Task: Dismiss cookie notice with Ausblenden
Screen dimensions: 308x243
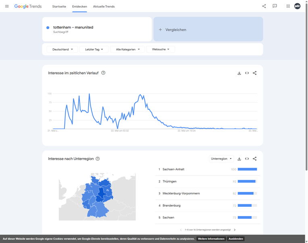Action: point(236,239)
